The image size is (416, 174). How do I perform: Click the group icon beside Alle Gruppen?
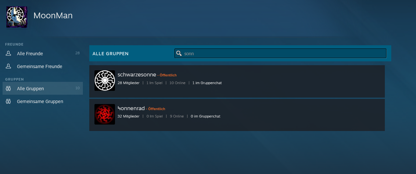point(9,89)
